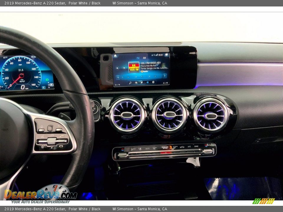283x212 pixels.
Task: Adjust the left center air vent knob
Action: tap(127, 115)
